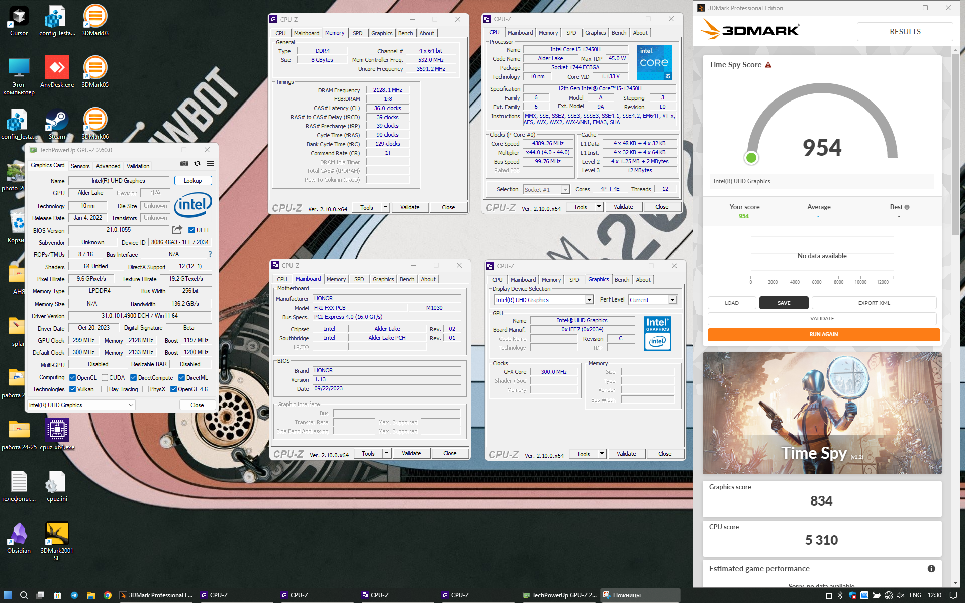Click Time Spy score warning triangle
This screenshot has height=603, width=965.
pyautogui.click(x=768, y=65)
